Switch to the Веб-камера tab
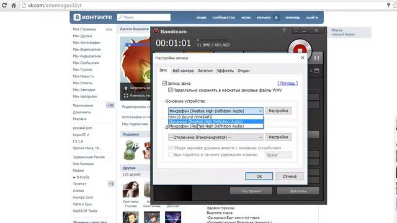397x223 pixels. pos(183,71)
